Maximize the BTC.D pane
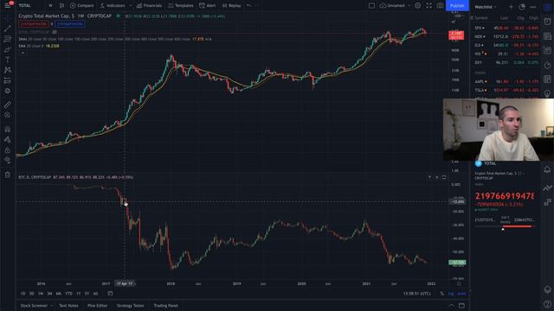 coord(444,177)
